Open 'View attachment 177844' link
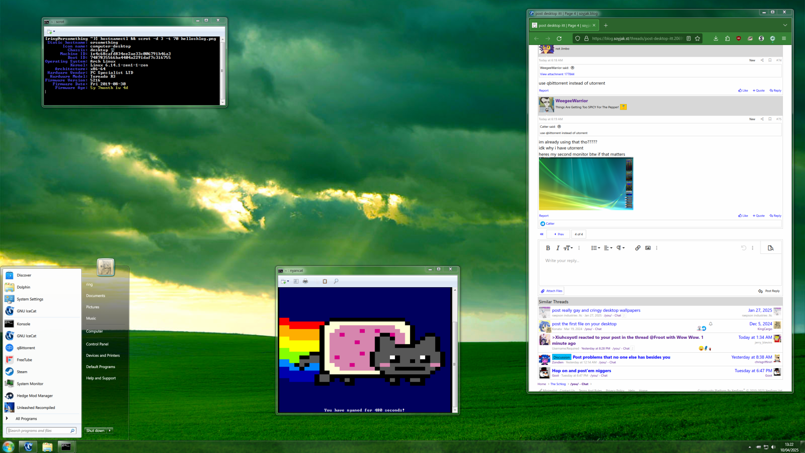 (x=557, y=74)
